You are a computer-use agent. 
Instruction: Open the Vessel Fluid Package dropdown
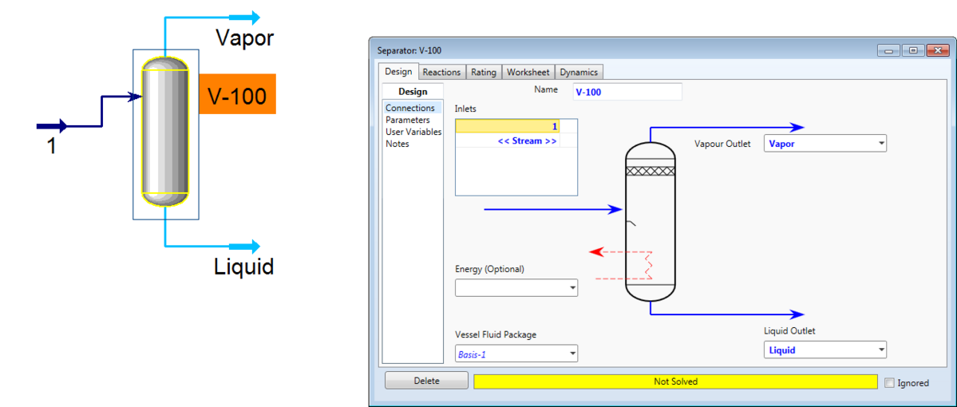[571, 354]
